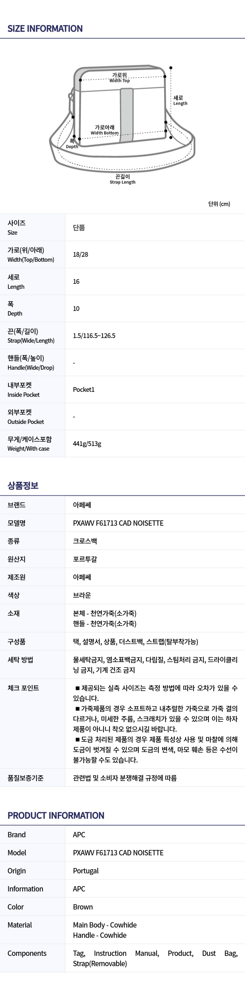This screenshot has height=993, width=245.
Task: Click the PRODUCT INFORMATION heading
Action: [x=56, y=815]
